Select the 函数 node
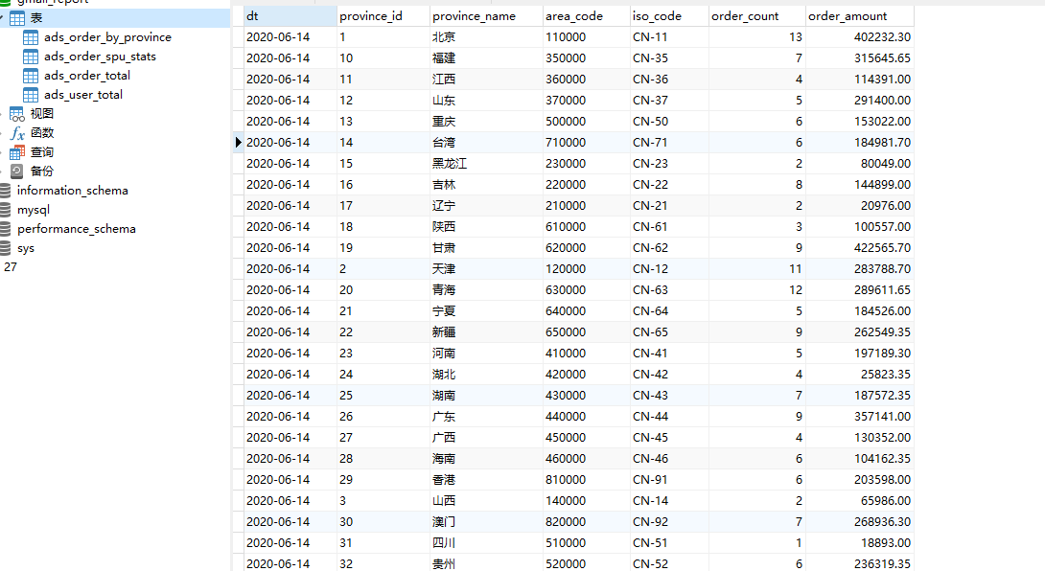Image resolution: width=1045 pixels, height=571 pixels. tap(42, 133)
